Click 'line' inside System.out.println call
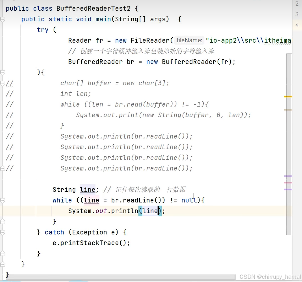 tap(150, 211)
